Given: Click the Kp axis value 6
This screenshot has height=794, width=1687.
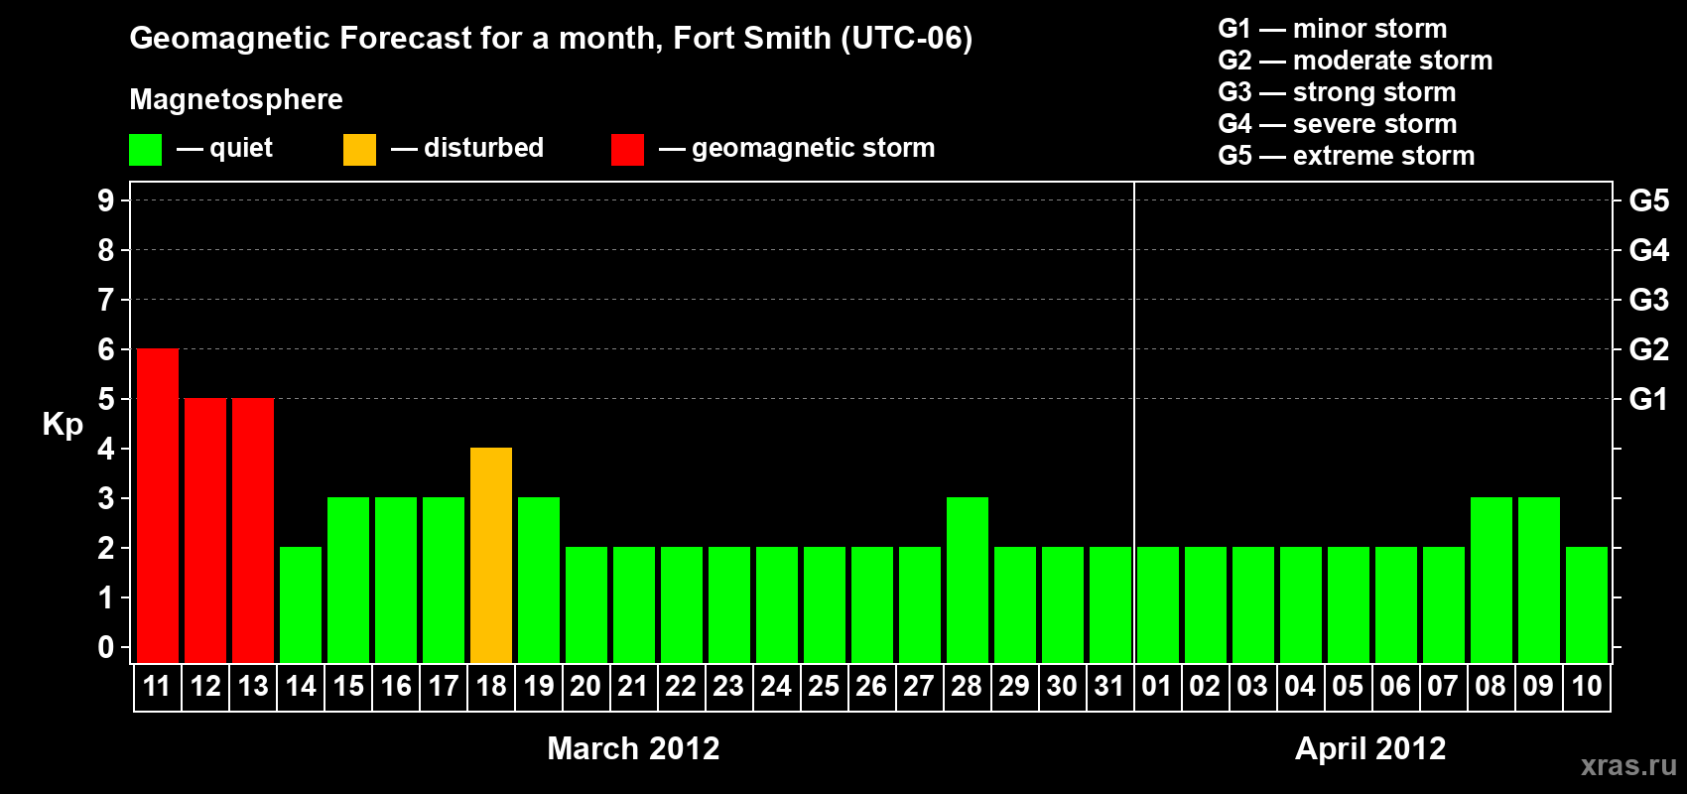Looking at the screenshot, I should click(106, 349).
